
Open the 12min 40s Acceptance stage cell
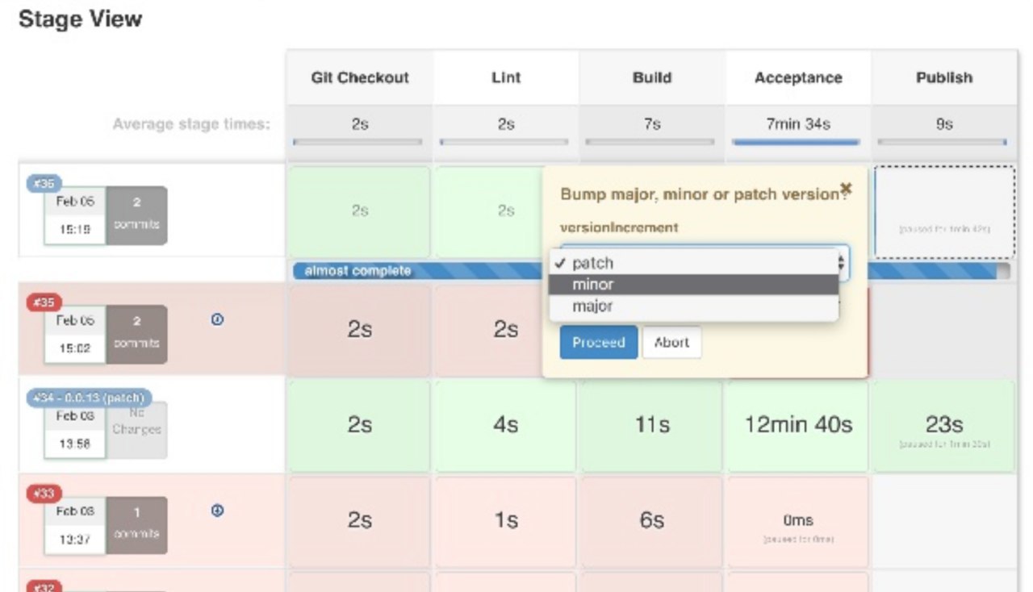[797, 425]
